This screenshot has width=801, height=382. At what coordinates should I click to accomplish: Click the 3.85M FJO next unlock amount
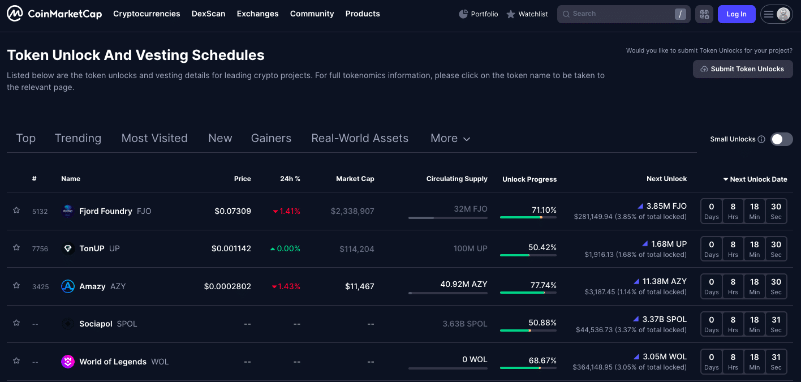click(666, 206)
